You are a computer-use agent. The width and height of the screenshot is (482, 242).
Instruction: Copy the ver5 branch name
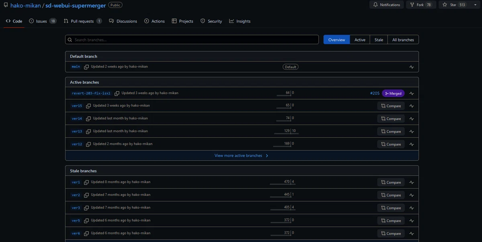(x=86, y=221)
